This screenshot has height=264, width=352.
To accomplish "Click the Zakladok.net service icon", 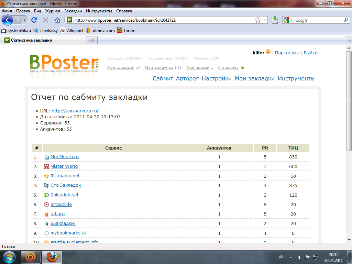I will click(x=46, y=195).
